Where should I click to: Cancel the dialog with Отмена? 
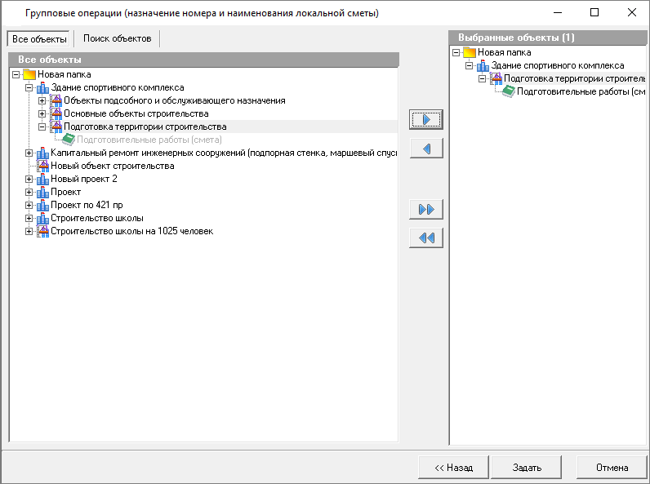(x=612, y=468)
